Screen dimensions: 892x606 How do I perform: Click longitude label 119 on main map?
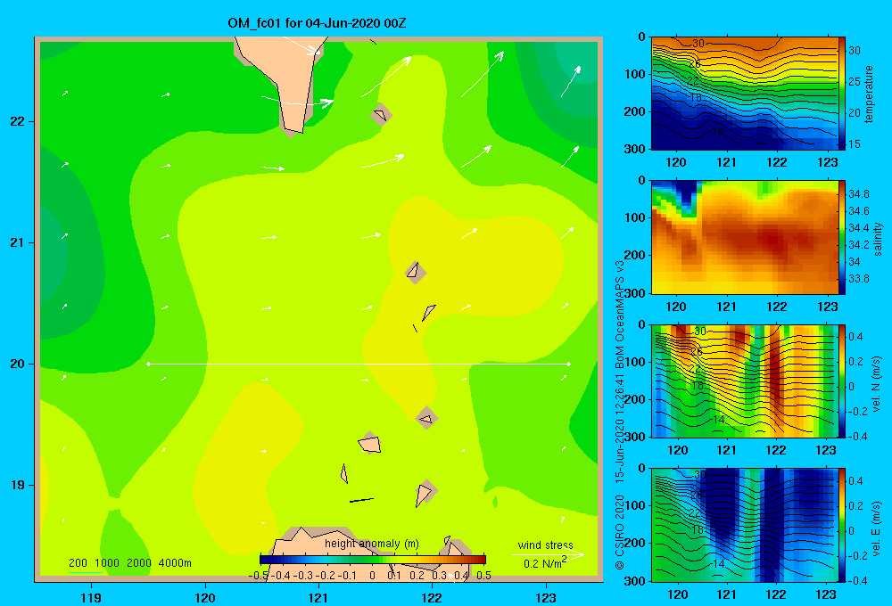click(91, 597)
